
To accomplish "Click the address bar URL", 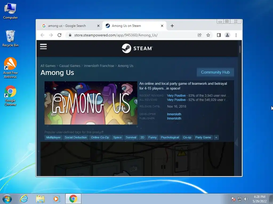I will click(x=116, y=35).
